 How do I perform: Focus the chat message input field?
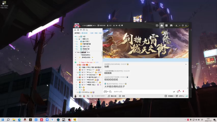click(x=143, y=92)
